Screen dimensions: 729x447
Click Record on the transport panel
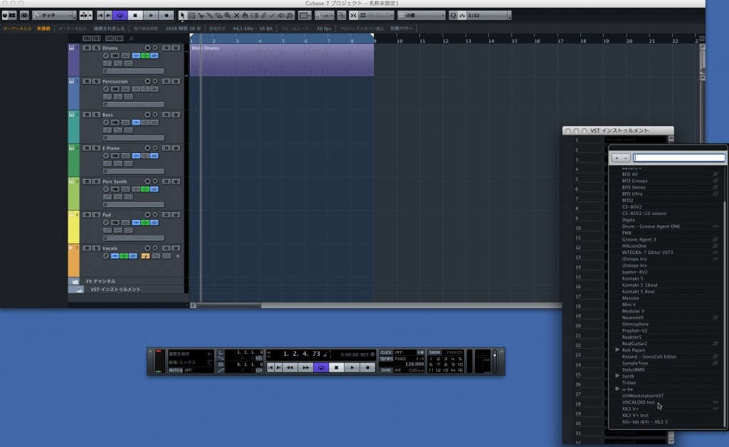(367, 367)
